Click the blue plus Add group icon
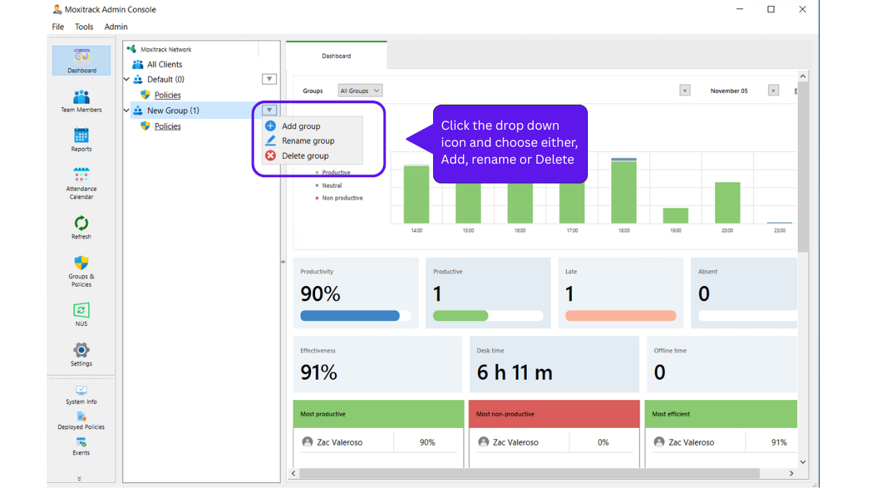Image resolution: width=869 pixels, height=489 pixels. tap(270, 126)
